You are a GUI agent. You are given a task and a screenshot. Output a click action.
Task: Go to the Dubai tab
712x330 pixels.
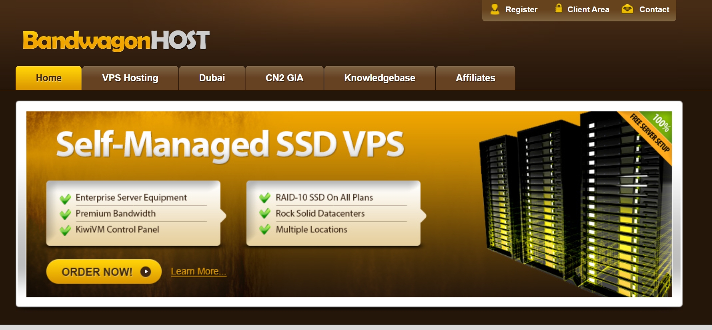point(212,78)
